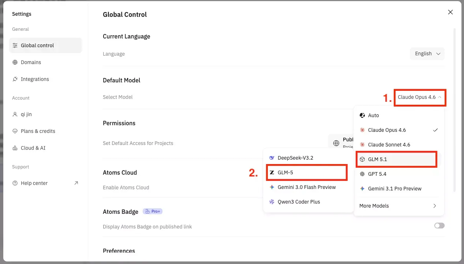Click the Claude Sonnet 4.6 starburst icon
This screenshot has height=264, width=464.
point(362,145)
